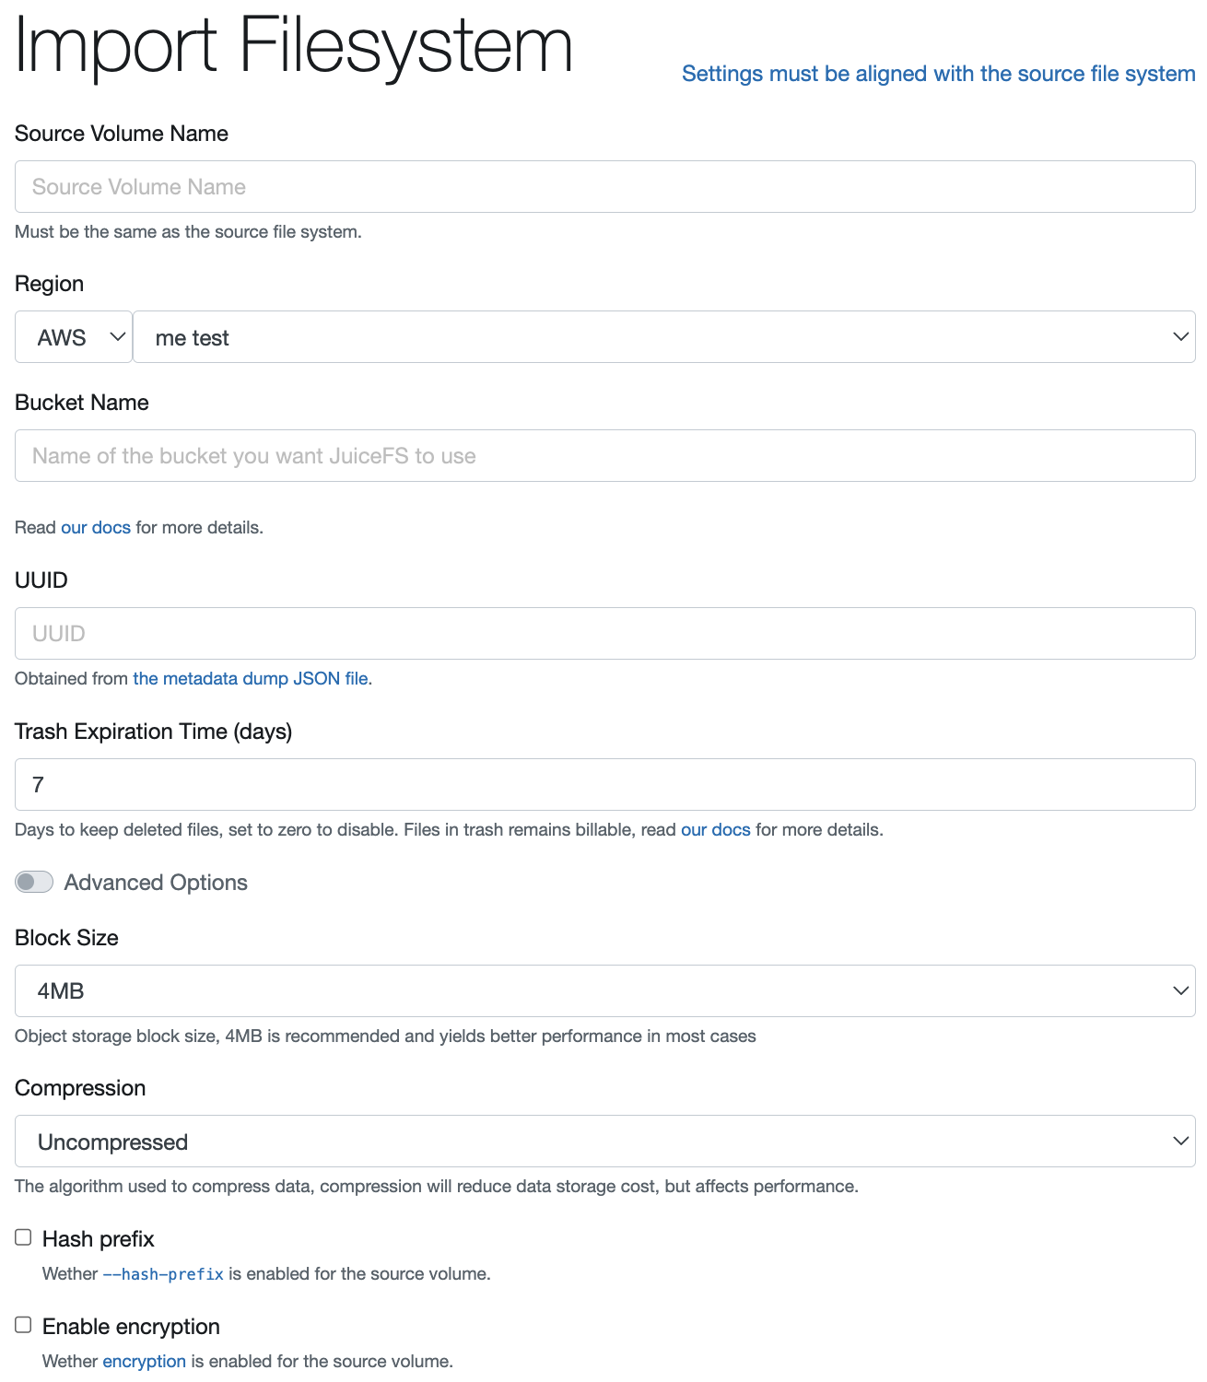Check the Enable encryption checkbox
The width and height of the screenshot is (1207, 1382).
pyautogui.click(x=23, y=1325)
